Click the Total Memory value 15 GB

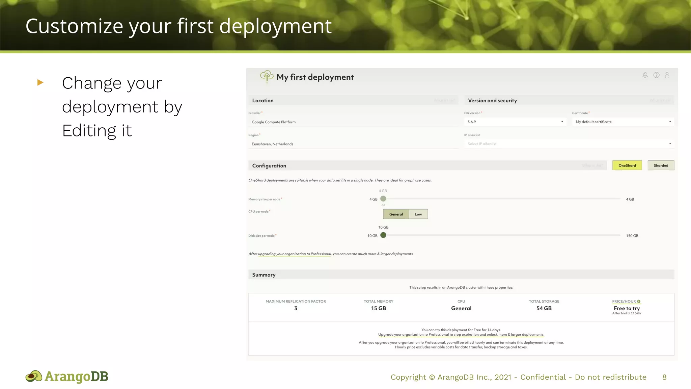click(379, 308)
